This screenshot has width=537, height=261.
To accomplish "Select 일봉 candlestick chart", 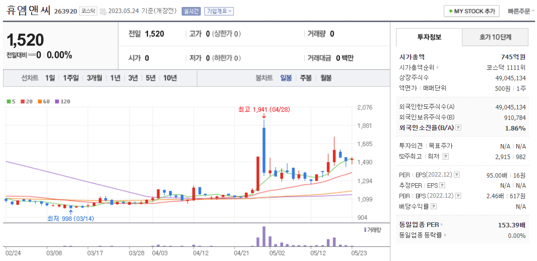I will coord(286,78).
